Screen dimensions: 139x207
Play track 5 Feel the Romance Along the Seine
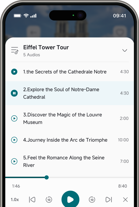pyautogui.click(x=14, y=161)
